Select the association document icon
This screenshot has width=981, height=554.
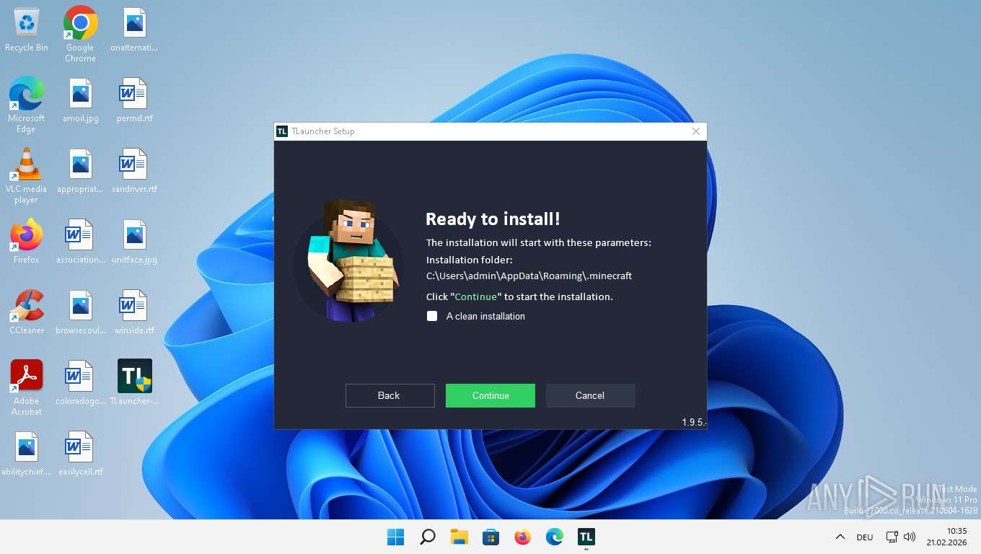click(x=80, y=243)
